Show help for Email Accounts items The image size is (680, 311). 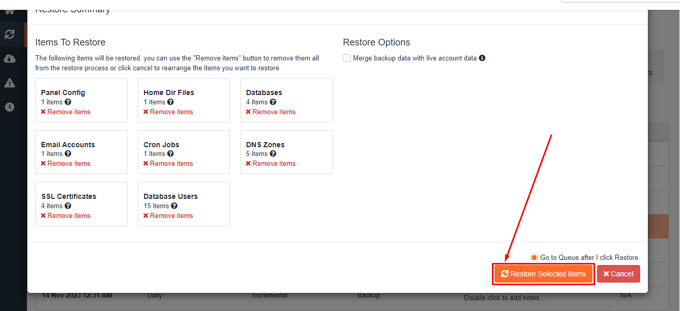click(68, 154)
